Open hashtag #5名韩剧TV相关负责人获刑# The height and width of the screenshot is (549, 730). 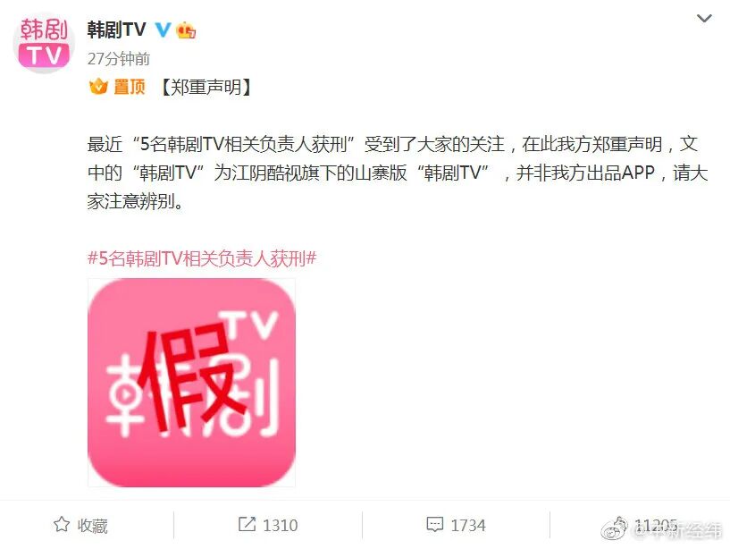pyautogui.click(x=202, y=258)
